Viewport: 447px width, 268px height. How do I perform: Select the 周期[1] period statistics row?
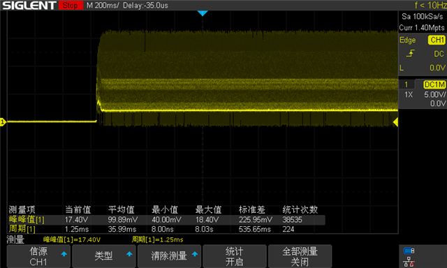point(166,229)
